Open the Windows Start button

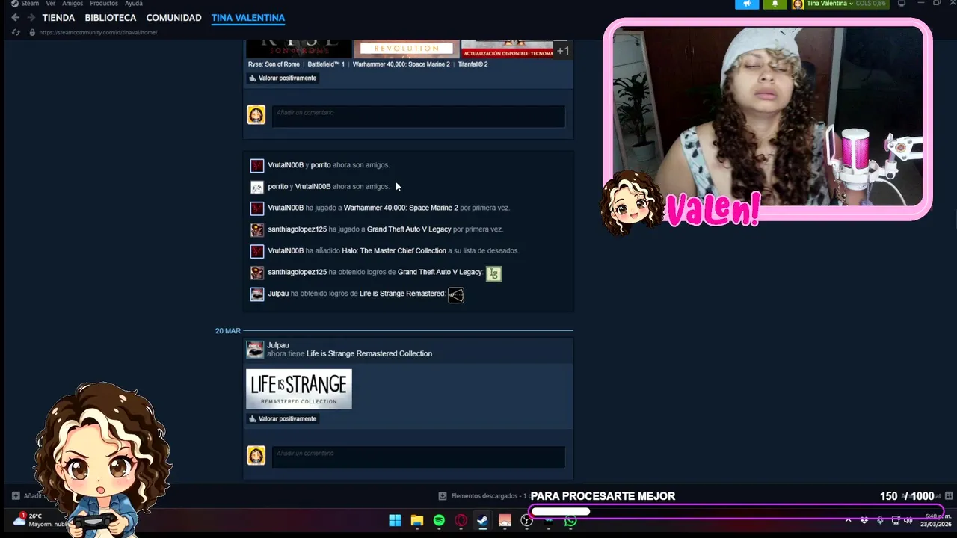tap(395, 520)
